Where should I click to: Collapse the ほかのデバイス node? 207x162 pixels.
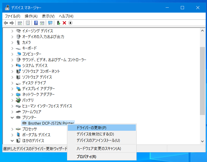[x=12, y=141]
